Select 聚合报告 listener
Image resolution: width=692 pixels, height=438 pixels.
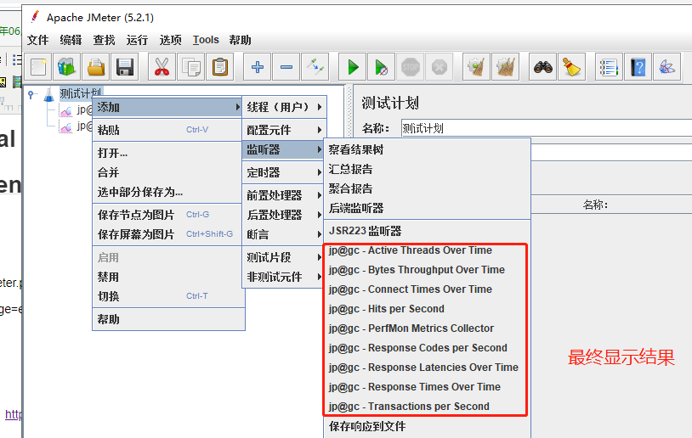[x=428, y=188]
